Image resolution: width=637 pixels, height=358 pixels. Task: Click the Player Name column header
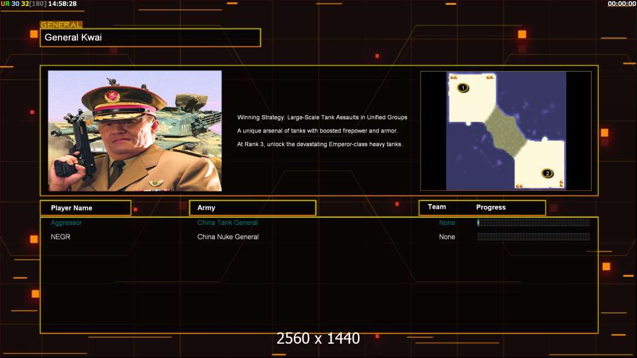click(85, 208)
